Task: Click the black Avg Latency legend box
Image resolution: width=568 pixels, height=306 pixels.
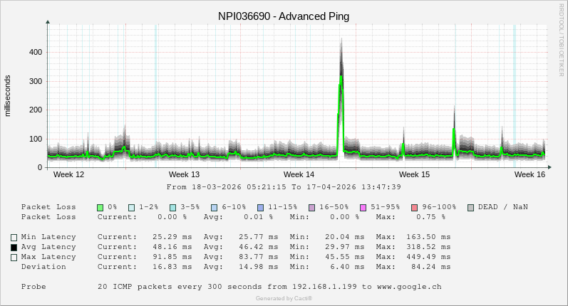Action: (14, 247)
